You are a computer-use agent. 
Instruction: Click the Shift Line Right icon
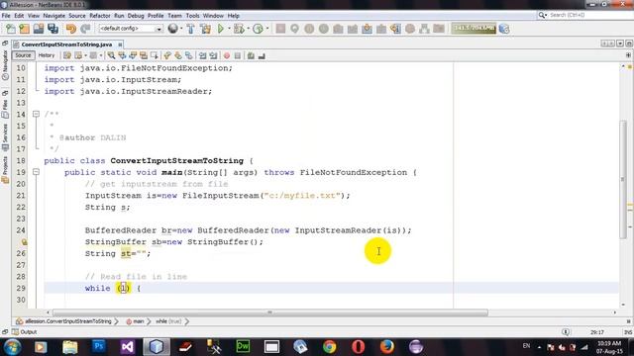213,55
